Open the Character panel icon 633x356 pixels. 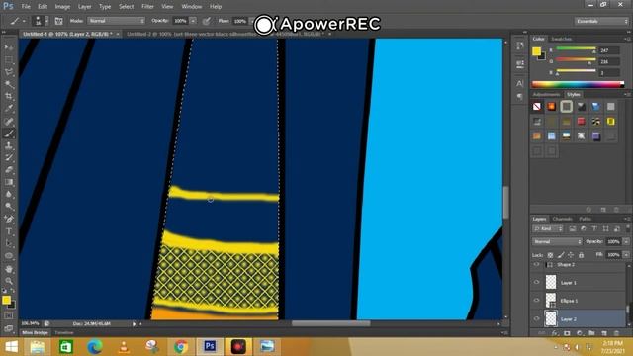click(520, 83)
